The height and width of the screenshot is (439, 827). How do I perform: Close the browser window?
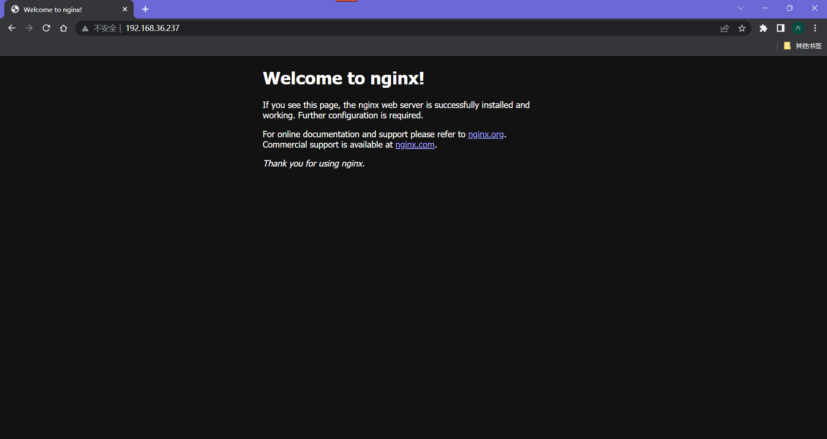coord(814,8)
